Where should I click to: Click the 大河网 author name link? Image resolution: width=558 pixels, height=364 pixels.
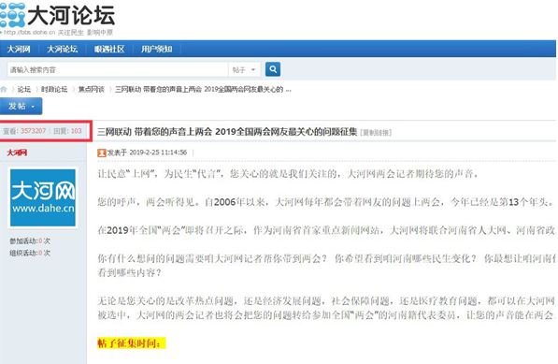pyautogui.click(x=17, y=153)
